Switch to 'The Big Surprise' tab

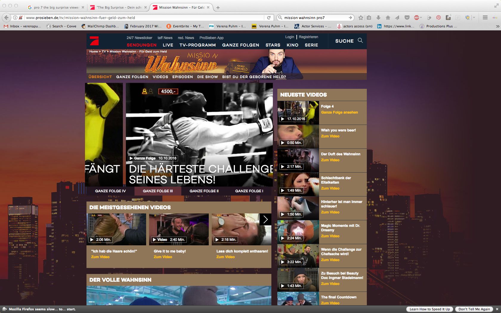click(119, 7)
